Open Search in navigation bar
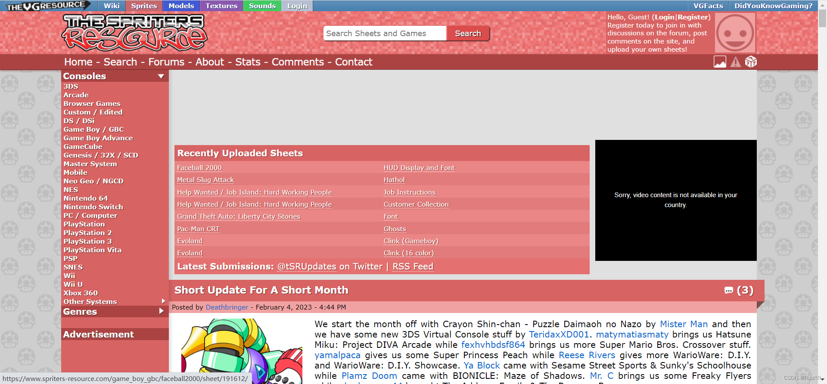 click(x=120, y=62)
